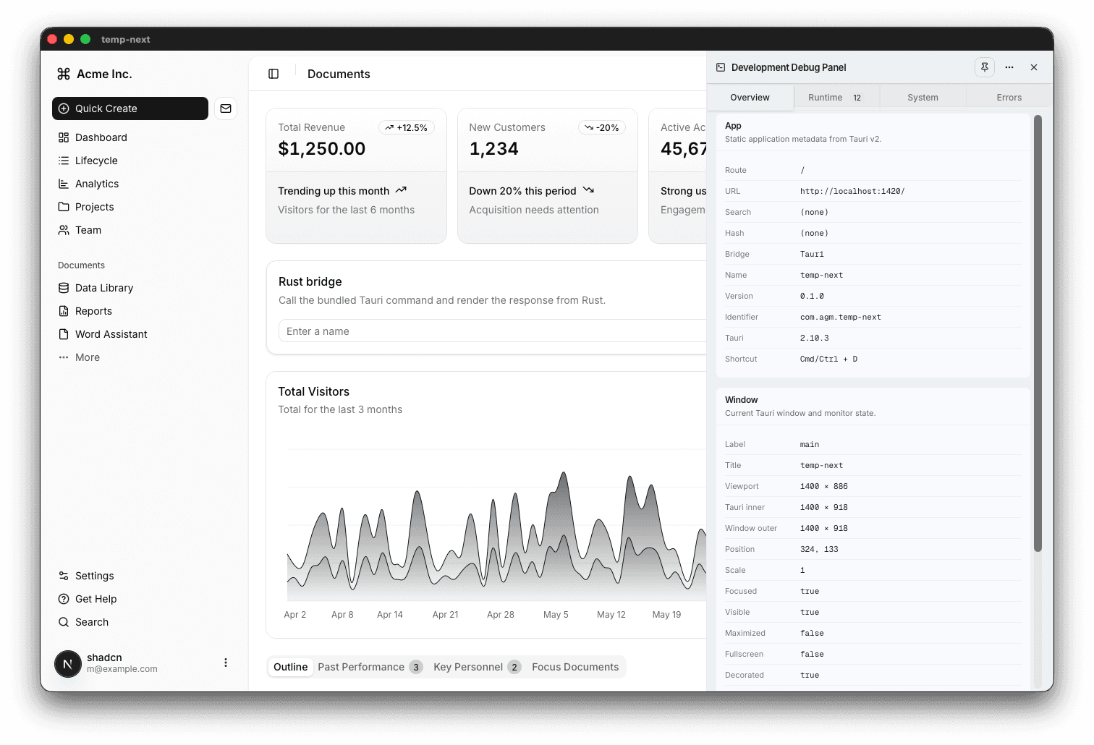This screenshot has width=1094, height=745.
Task: Open Word Assistant
Action: pos(111,334)
